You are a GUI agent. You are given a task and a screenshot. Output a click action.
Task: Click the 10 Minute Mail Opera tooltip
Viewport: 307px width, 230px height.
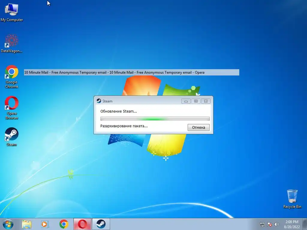(132, 72)
